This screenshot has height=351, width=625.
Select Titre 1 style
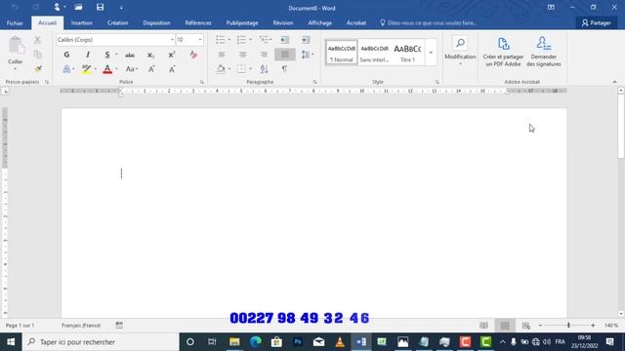tap(407, 52)
